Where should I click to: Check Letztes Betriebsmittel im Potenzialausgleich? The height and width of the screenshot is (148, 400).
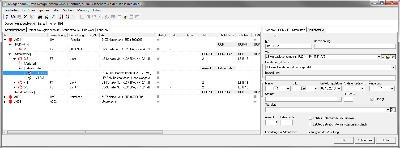pyautogui.click(x=310, y=124)
